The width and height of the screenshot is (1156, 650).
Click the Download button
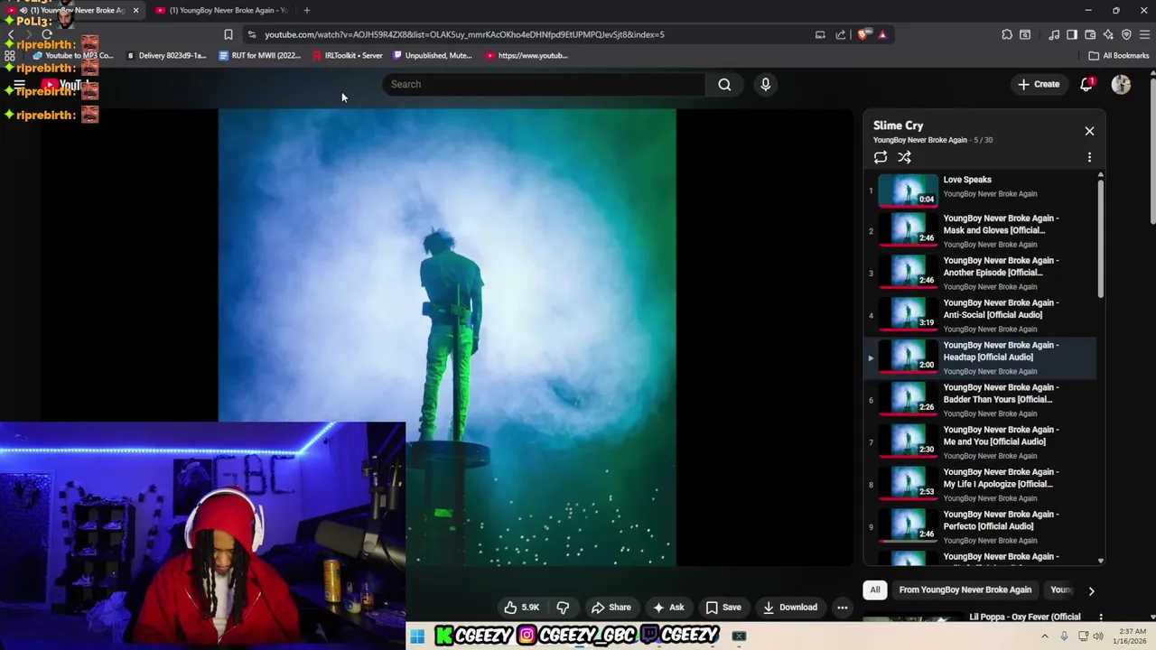[790, 608]
